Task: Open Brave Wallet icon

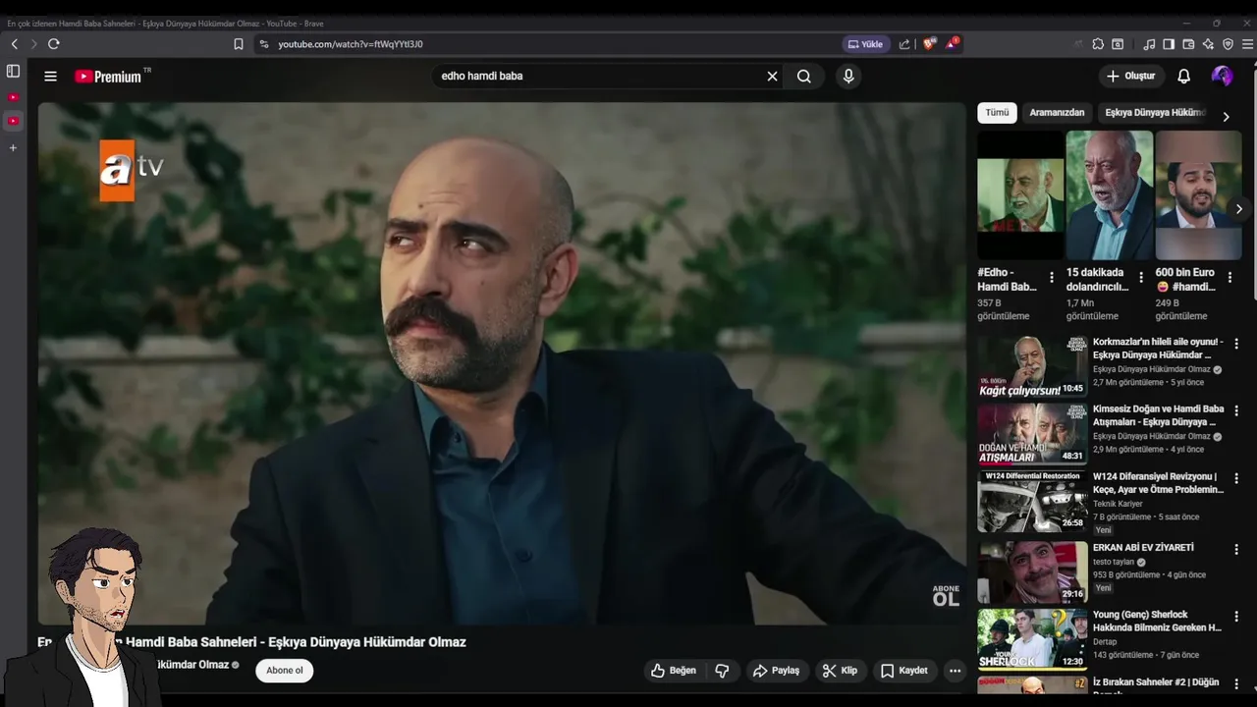Action: point(1188,44)
